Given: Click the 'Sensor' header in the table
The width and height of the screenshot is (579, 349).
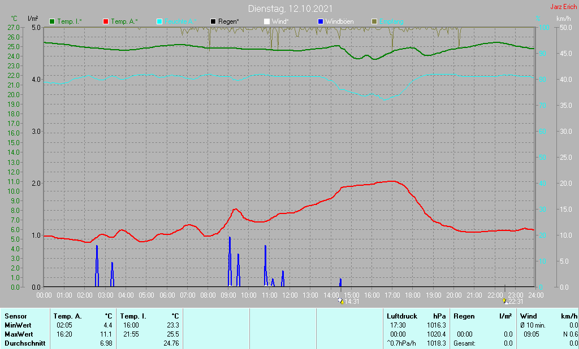Looking at the screenshot, I should pyautogui.click(x=15, y=316).
